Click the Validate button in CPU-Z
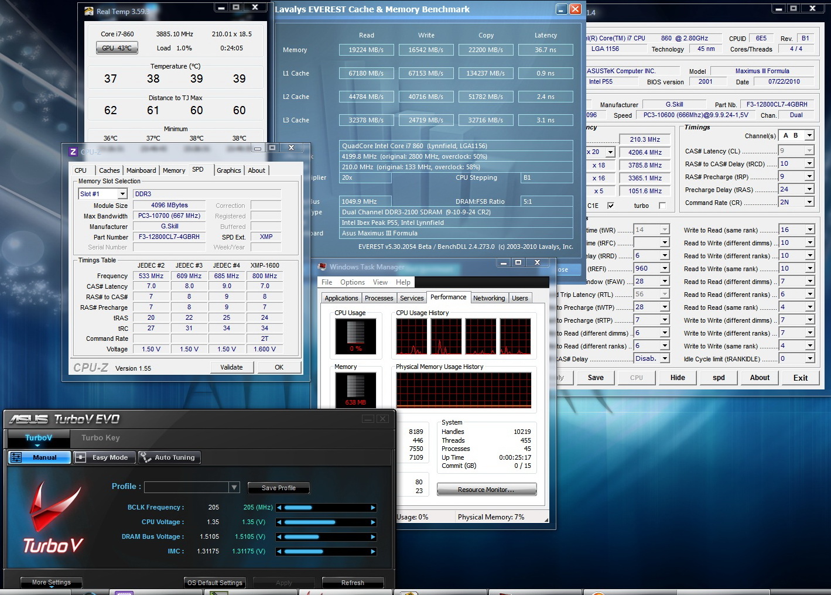This screenshot has height=595, width=831. tap(231, 367)
